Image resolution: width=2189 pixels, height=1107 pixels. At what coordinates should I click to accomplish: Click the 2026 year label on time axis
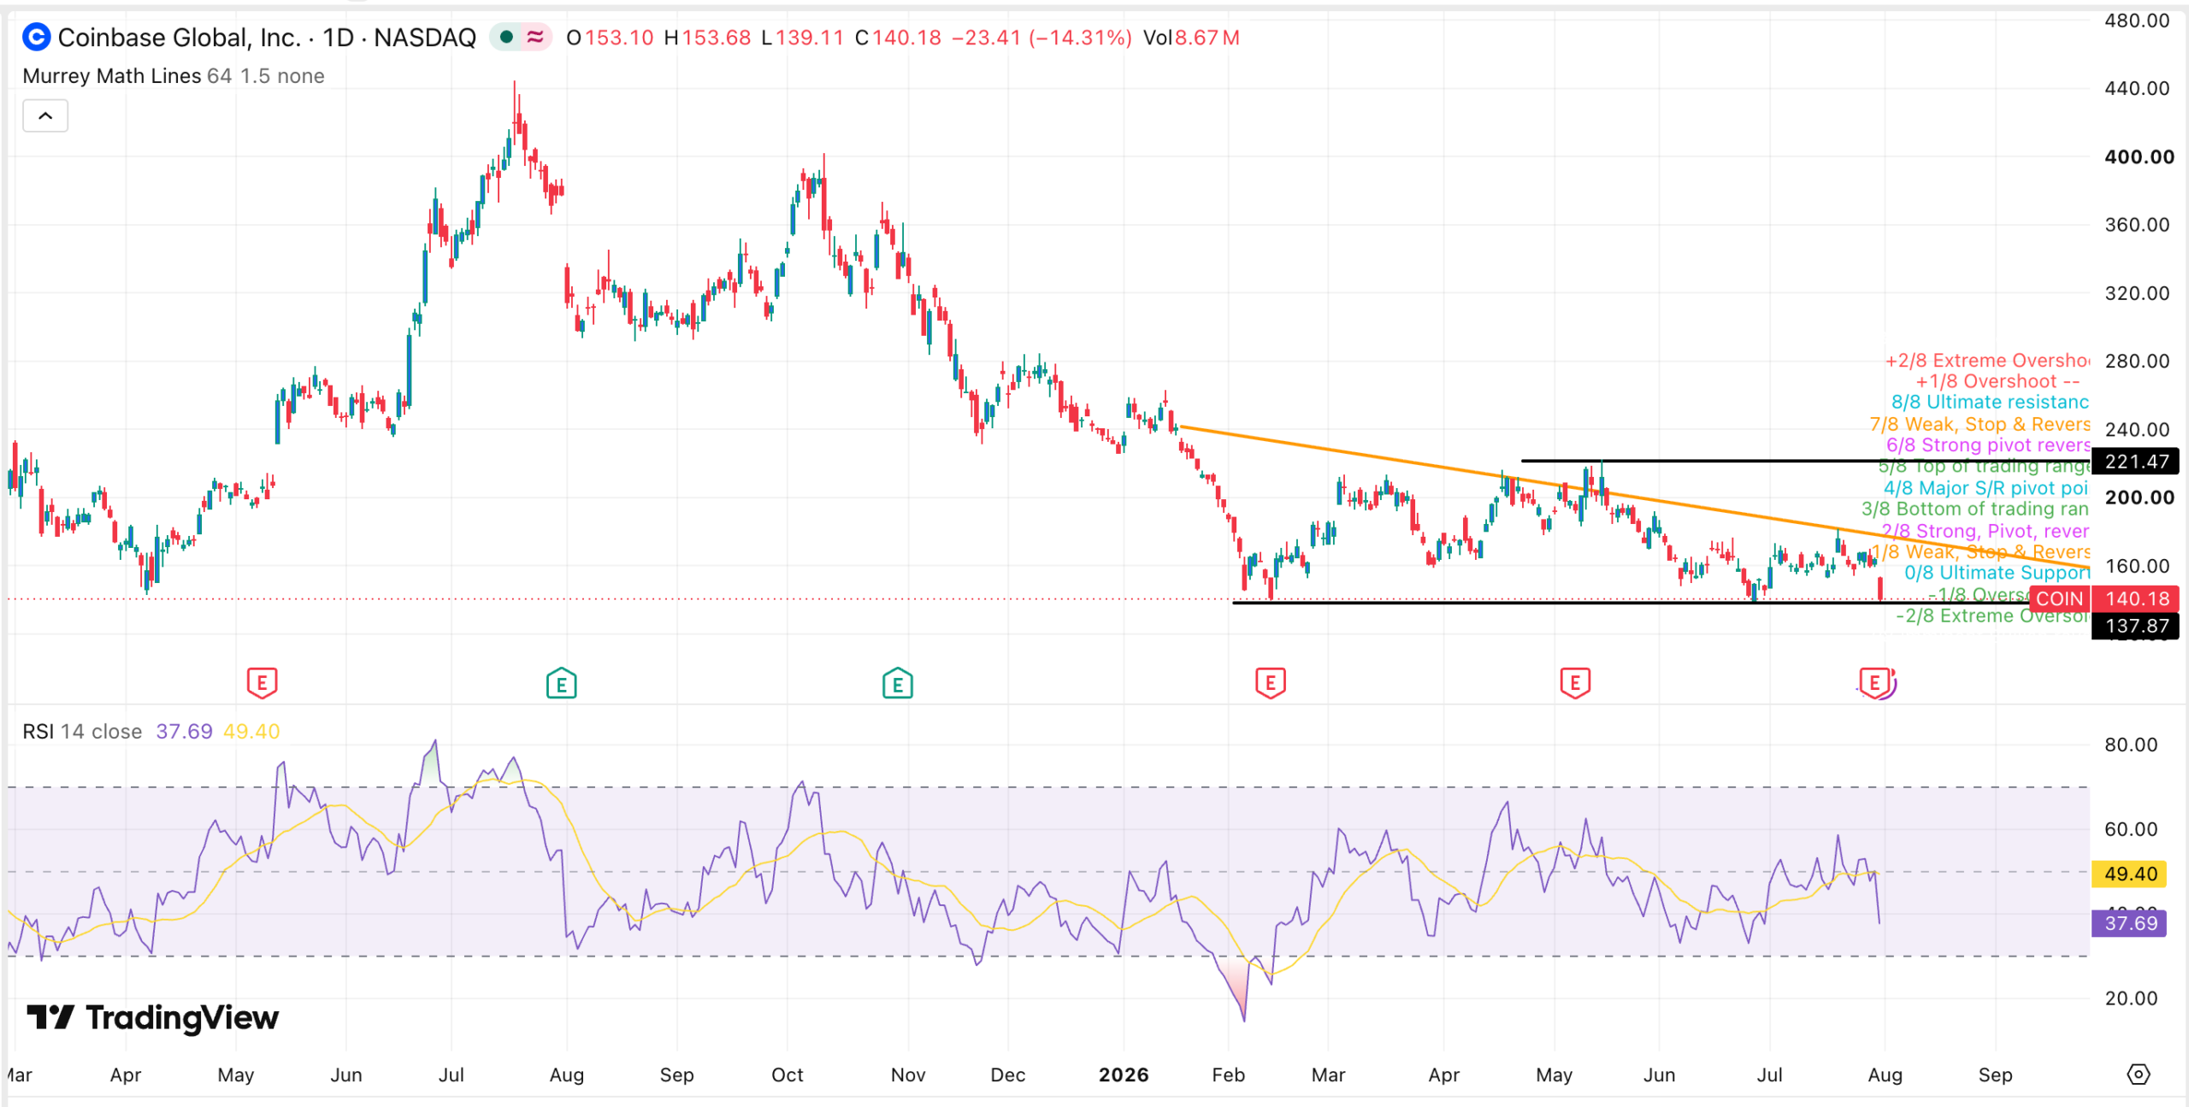pos(1124,1075)
